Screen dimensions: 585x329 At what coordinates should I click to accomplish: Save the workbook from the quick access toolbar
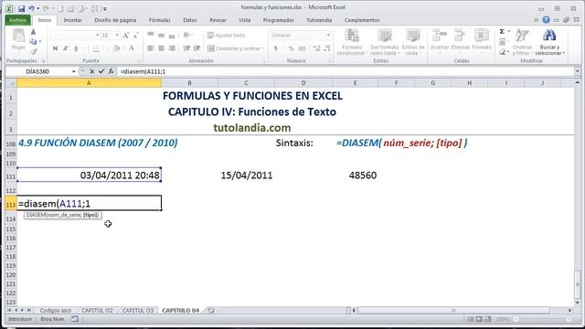click(21, 8)
